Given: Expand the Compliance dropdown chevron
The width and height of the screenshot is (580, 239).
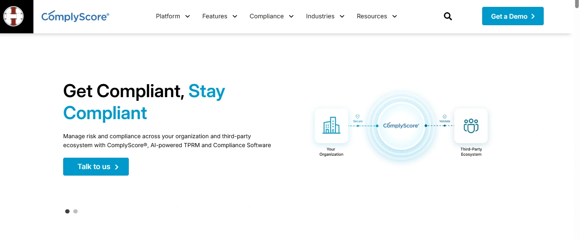Looking at the screenshot, I should 291,16.
